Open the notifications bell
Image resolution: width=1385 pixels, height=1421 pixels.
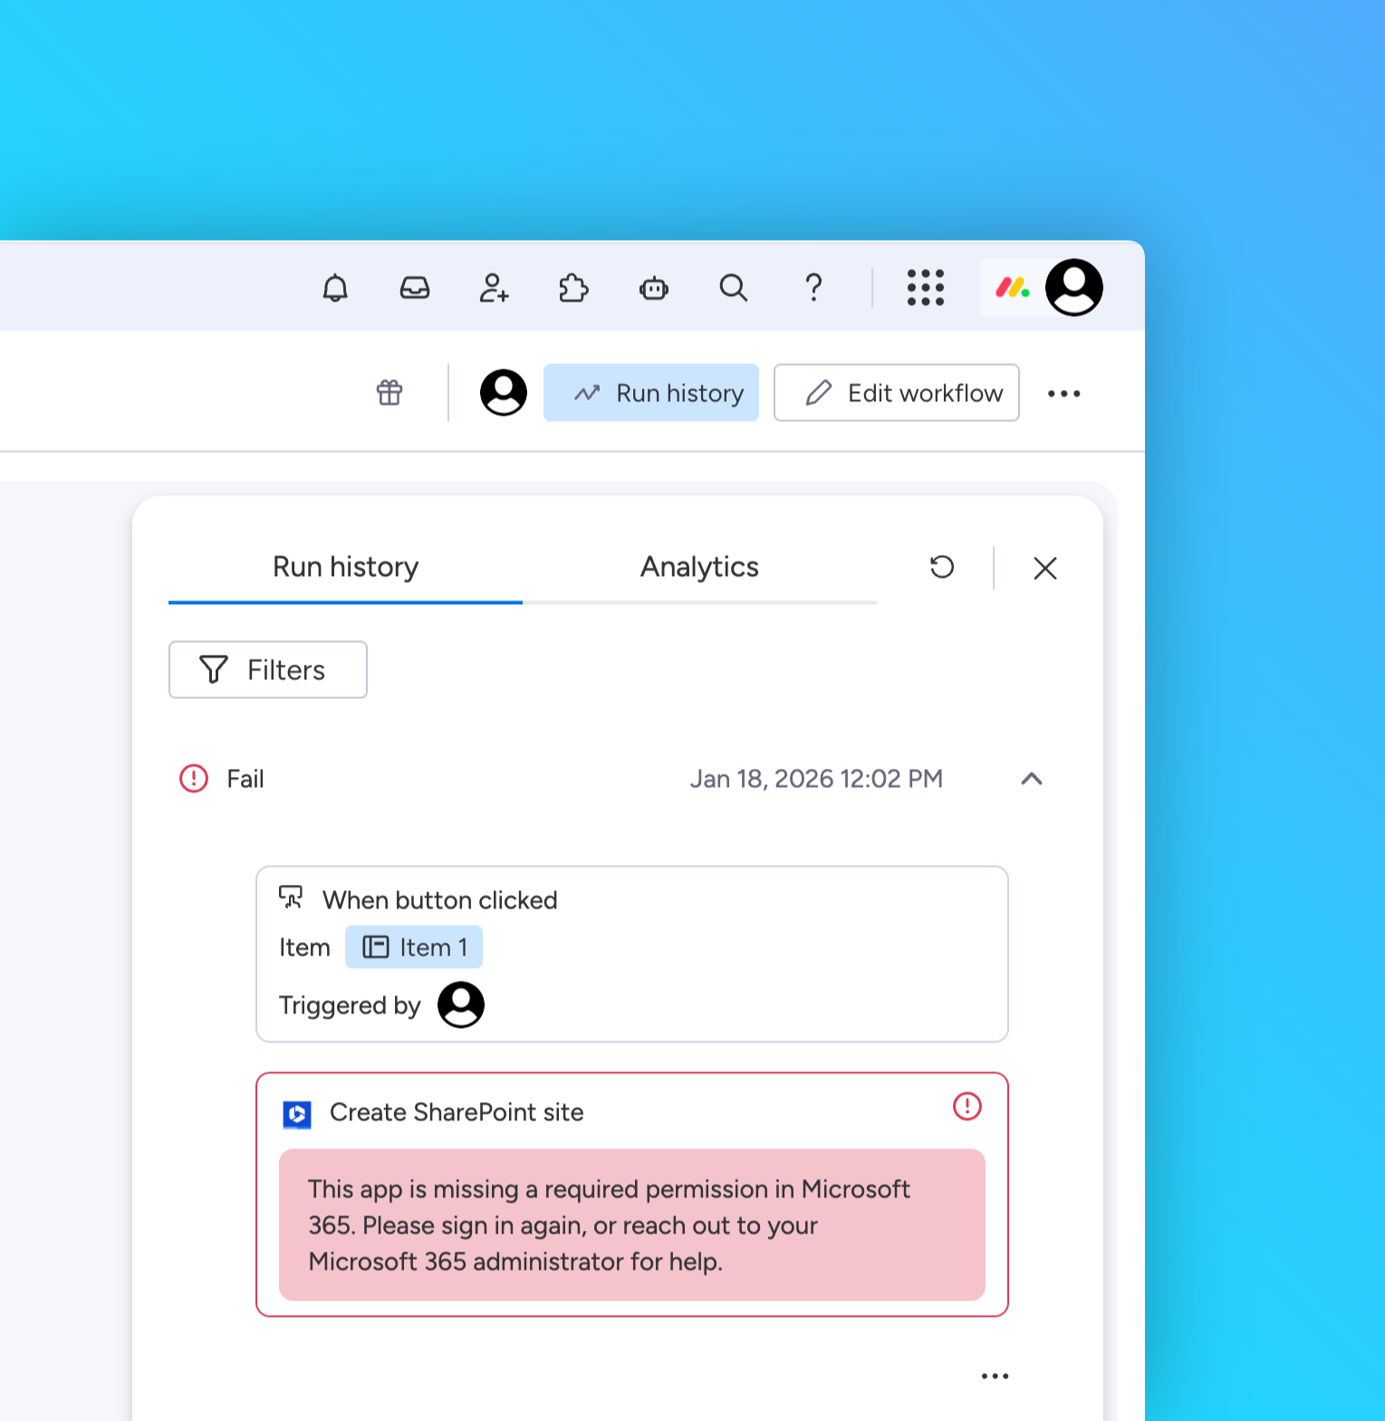coord(335,288)
